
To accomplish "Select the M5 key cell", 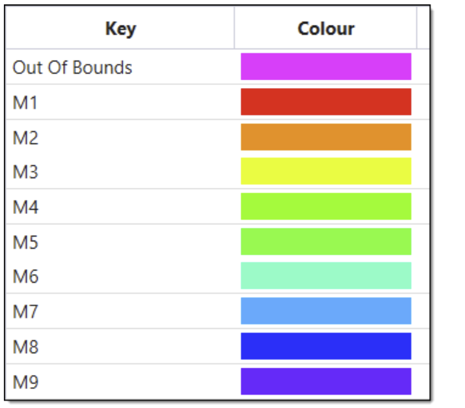I will pos(25,242).
